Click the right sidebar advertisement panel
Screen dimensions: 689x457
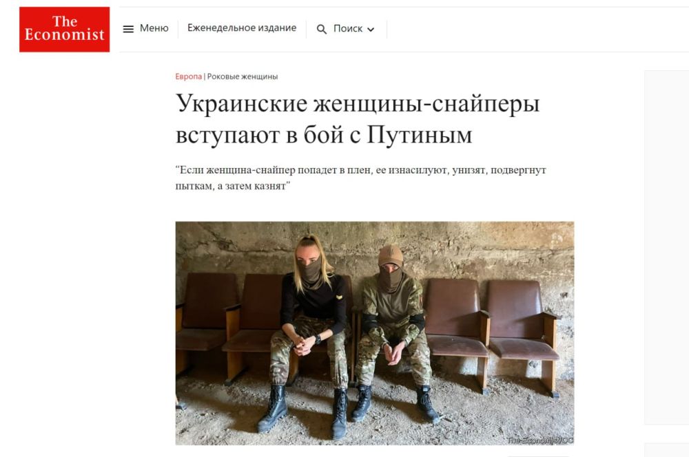(666, 247)
